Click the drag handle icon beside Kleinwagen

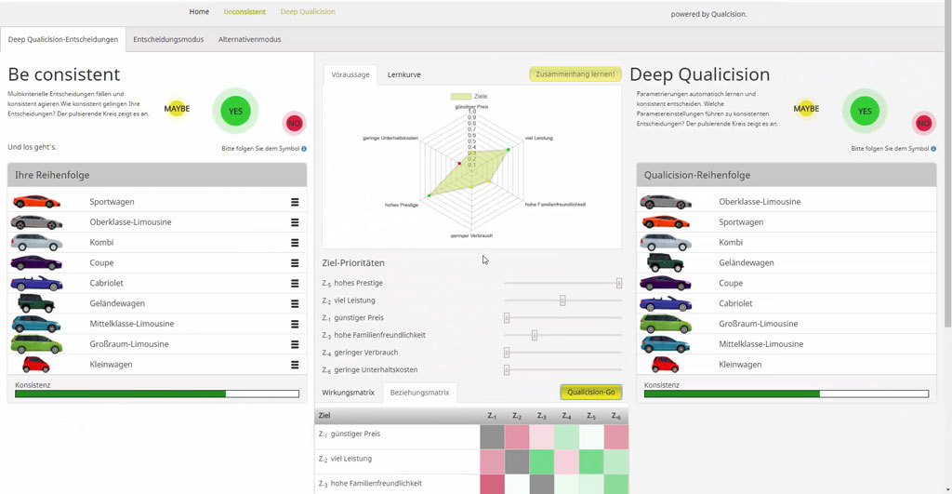(295, 365)
